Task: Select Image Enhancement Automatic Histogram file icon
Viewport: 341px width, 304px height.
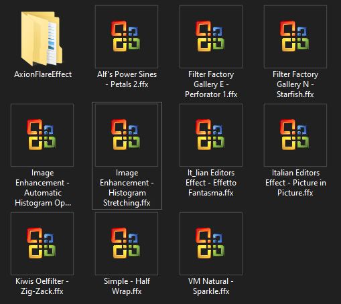Action: (x=42, y=135)
